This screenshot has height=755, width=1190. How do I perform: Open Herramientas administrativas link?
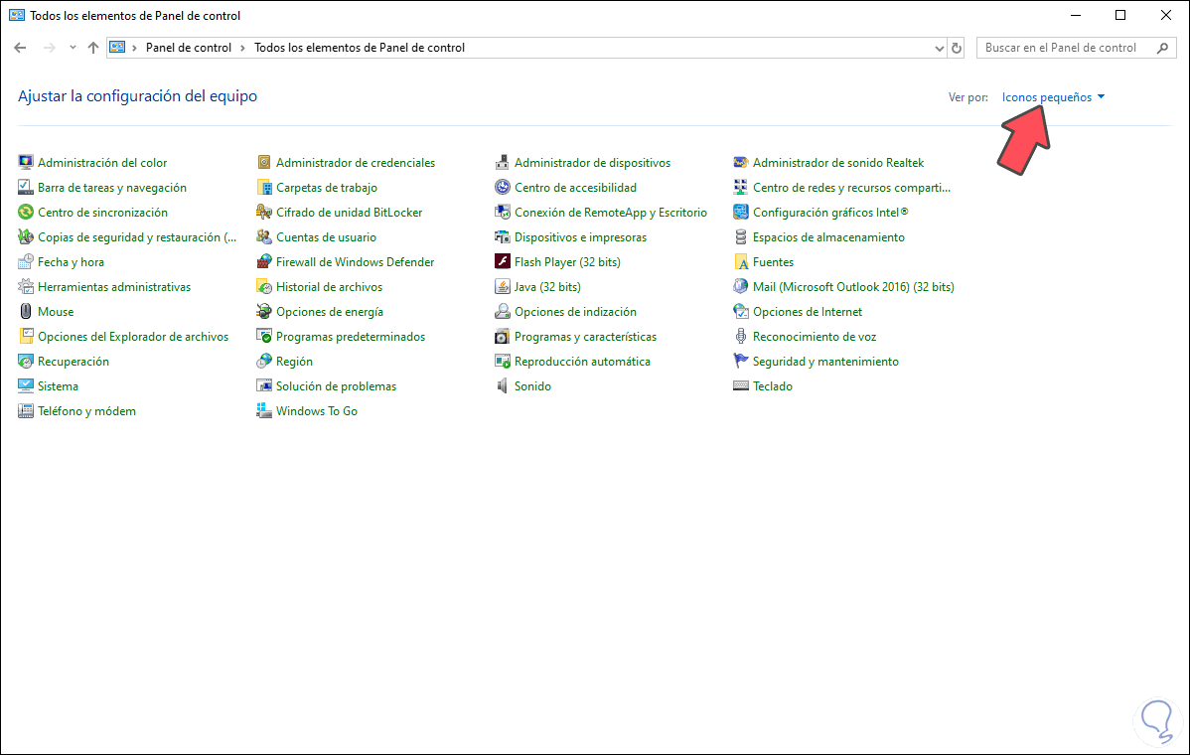[114, 287]
